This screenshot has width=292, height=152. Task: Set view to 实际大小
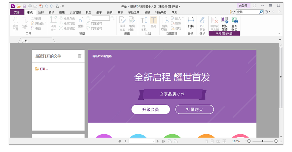53,24
